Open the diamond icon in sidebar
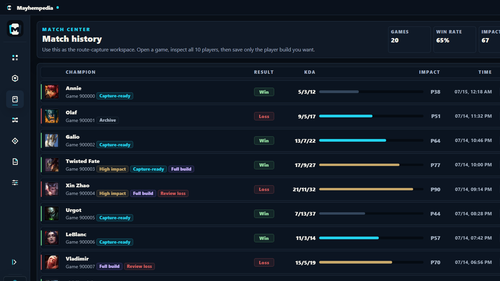This screenshot has width=500, height=281. pos(15,141)
